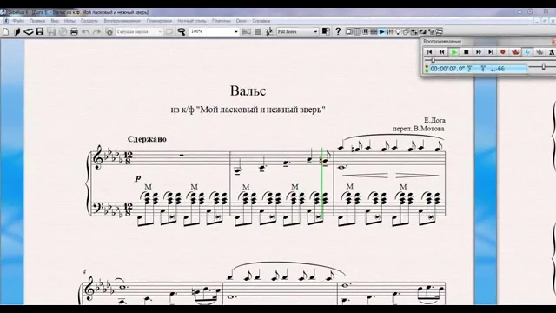Viewport: 556px width, 313px height.
Task: Open a score file via toolbar icon
Action: click(17, 31)
